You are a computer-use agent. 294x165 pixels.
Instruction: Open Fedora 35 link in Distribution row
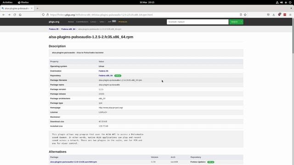pos(103,71)
